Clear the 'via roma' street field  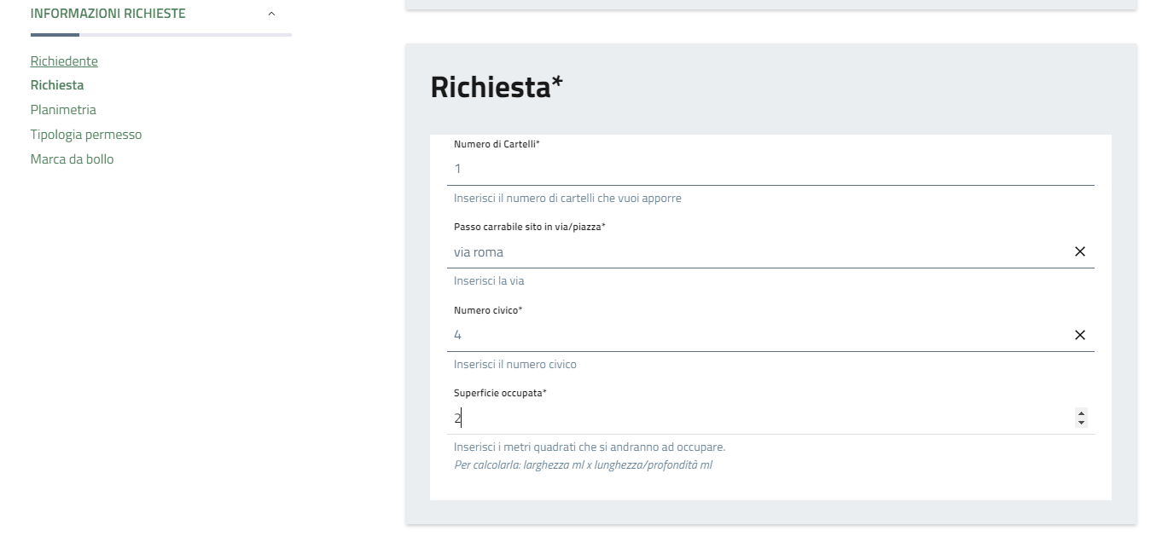(x=1079, y=251)
